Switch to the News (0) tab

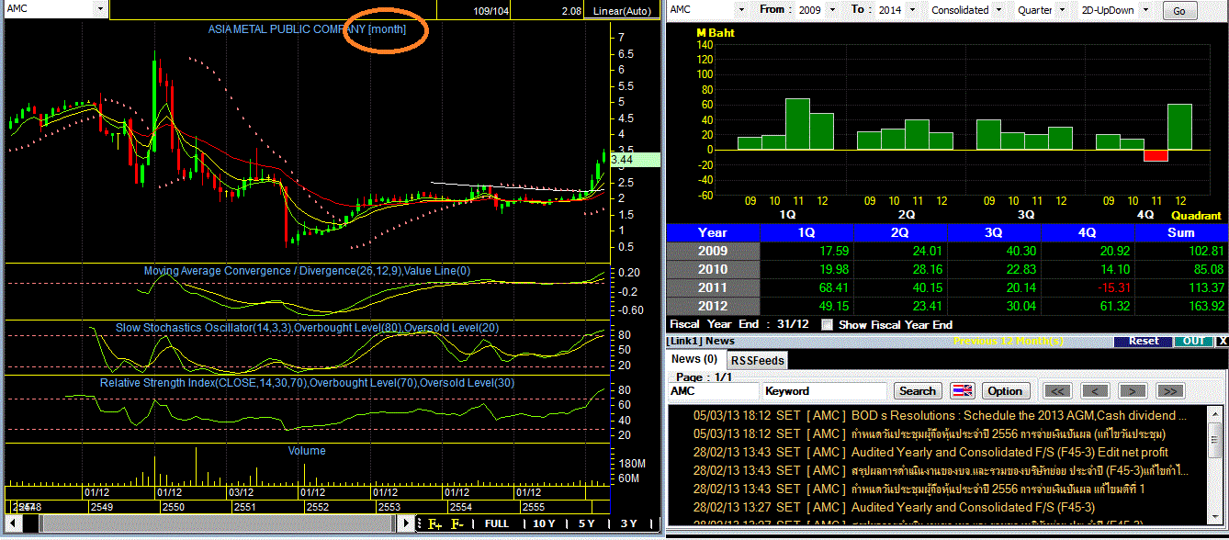(694, 359)
